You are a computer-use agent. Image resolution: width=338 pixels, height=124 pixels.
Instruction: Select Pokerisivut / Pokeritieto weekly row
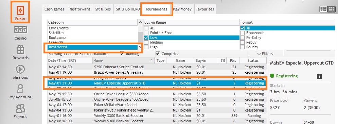tap(157, 110)
